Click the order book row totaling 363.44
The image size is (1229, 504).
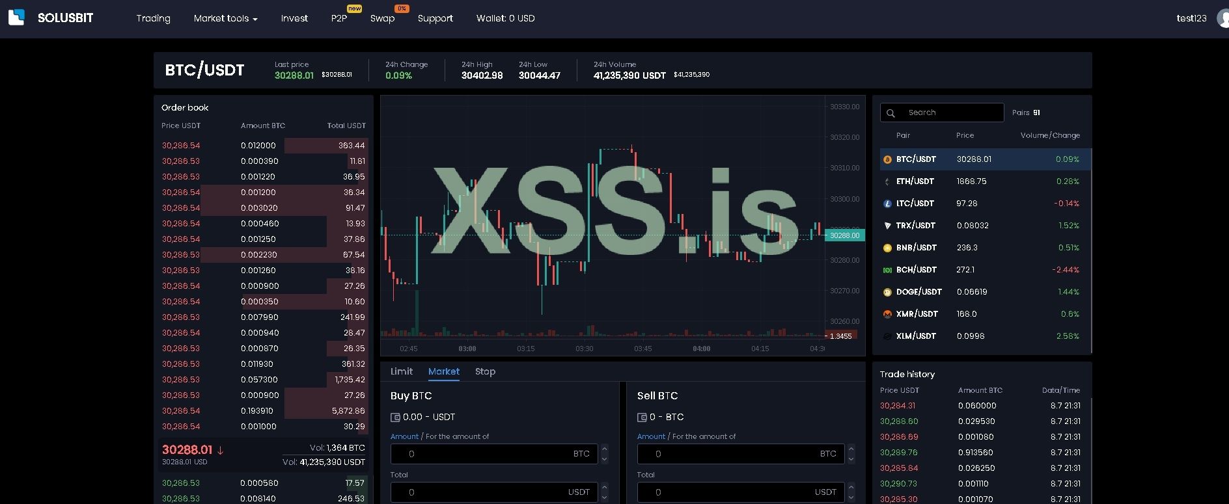pyautogui.click(x=264, y=146)
